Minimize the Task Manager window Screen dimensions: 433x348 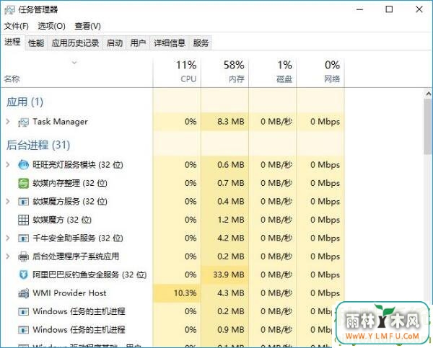click(359, 9)
